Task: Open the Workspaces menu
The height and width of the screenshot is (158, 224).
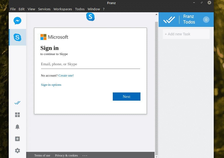Action: [x=63, y=9]
